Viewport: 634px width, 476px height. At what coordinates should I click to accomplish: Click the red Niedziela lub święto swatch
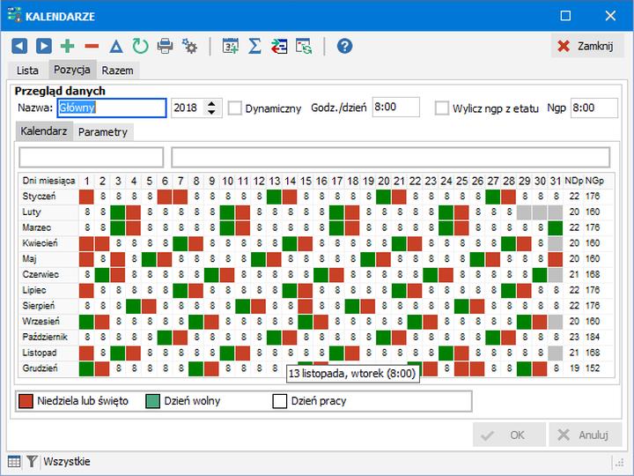coord(26,401)
